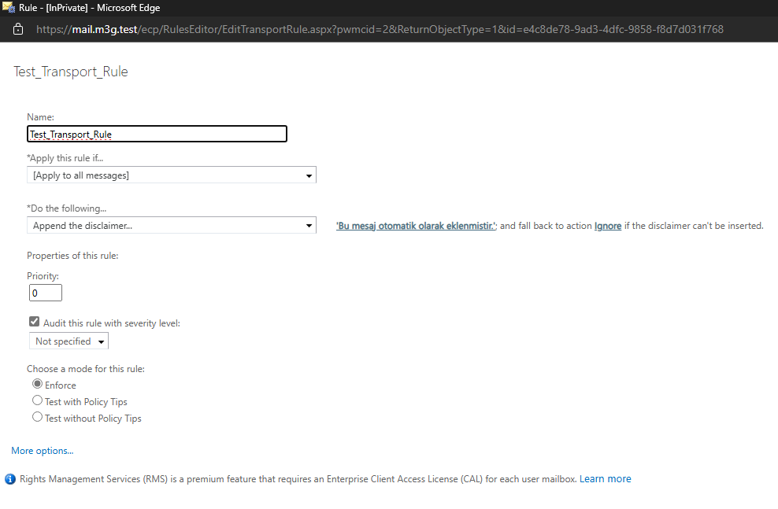
Task: Open the Not specified severity dropdown
Action: 69,341
